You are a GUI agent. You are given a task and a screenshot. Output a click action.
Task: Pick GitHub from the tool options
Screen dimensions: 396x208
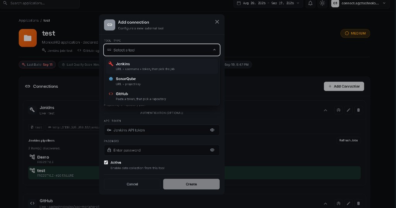click(162, 96)
